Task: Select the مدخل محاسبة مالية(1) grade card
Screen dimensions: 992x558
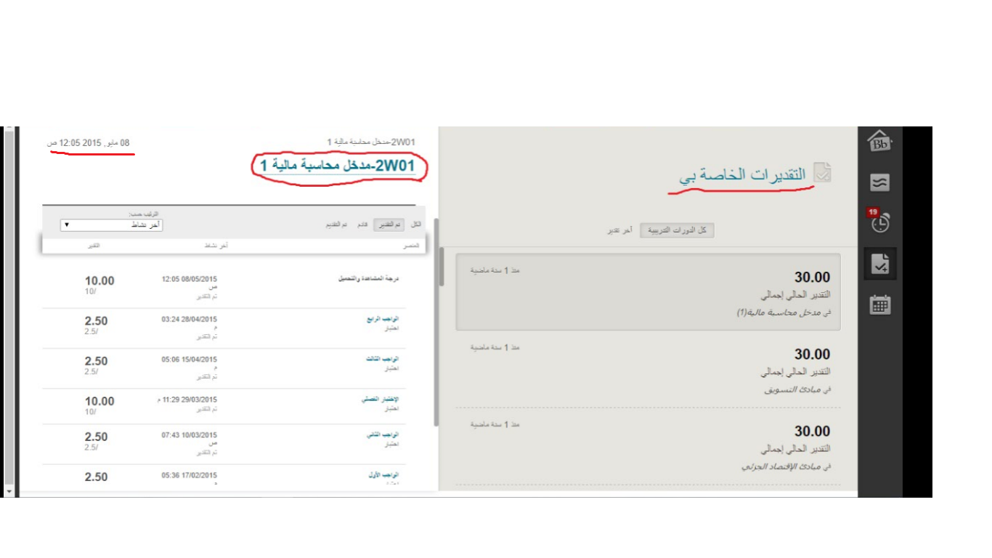Action: [x=648, y=292]
